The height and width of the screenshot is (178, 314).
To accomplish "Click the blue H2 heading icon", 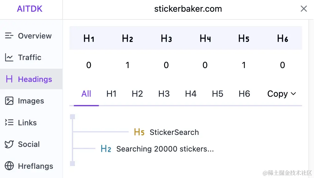I will pos(106,149).
